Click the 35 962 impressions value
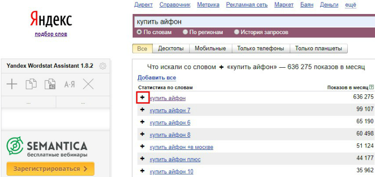 [365, 170]
